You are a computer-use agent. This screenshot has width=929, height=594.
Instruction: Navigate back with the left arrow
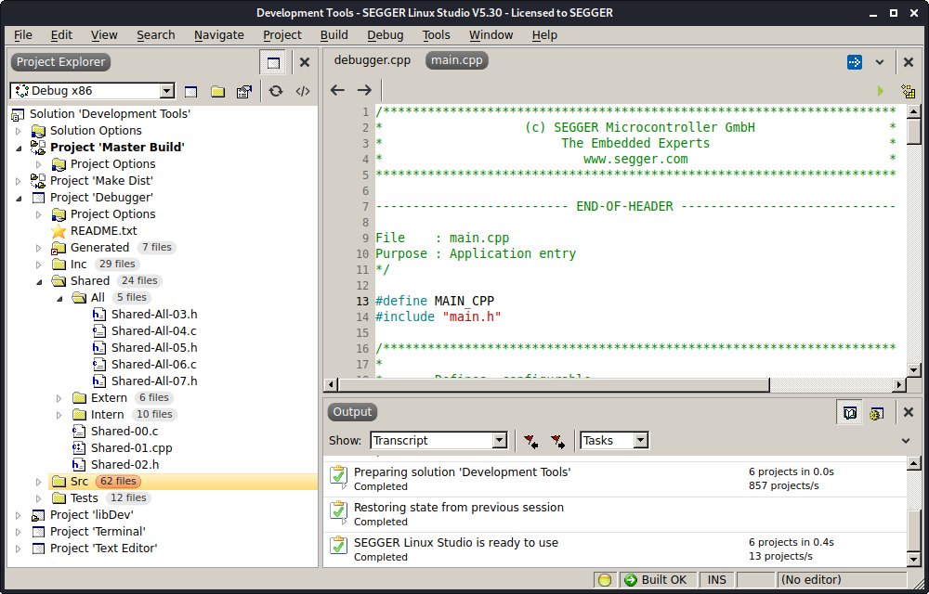(337, 90)
